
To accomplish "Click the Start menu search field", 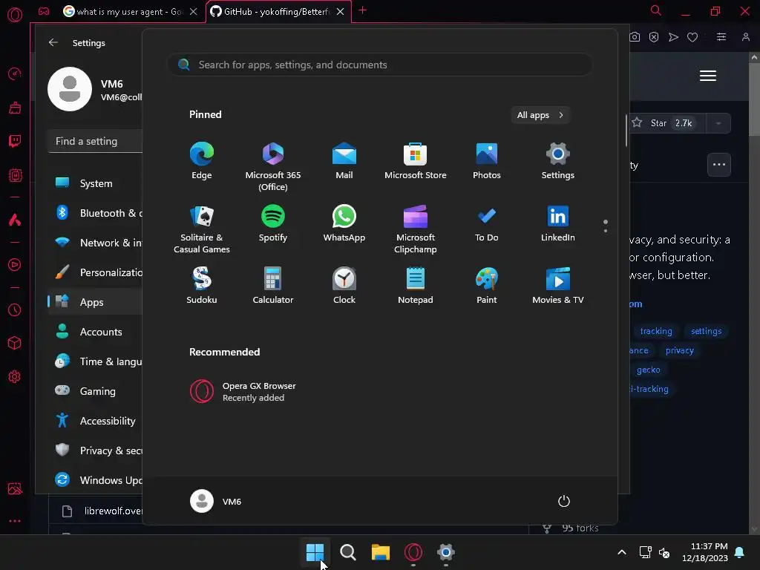I will (x=380, y=65).
